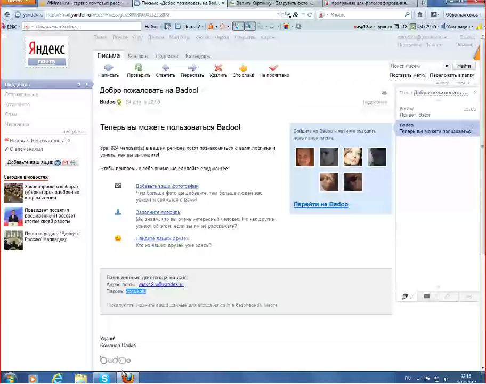Open the Почта 2 toolbar dropdown
Screen dimensions: 486x384
[x=203, y=27]
